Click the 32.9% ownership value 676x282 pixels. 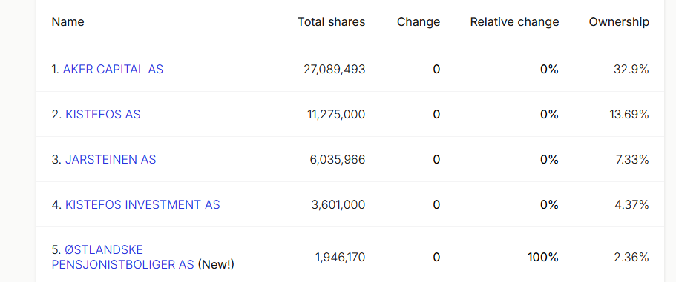631,70
